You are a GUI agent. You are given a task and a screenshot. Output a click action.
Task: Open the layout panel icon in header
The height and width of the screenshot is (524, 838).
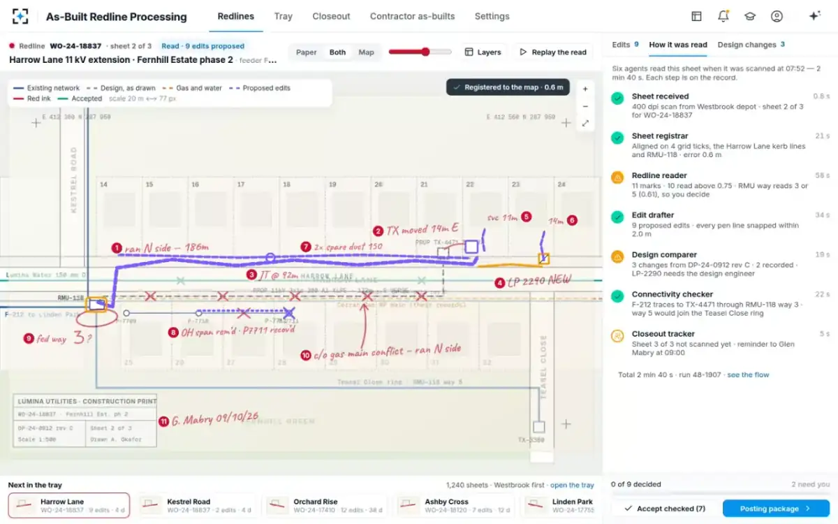pos(696,16)
